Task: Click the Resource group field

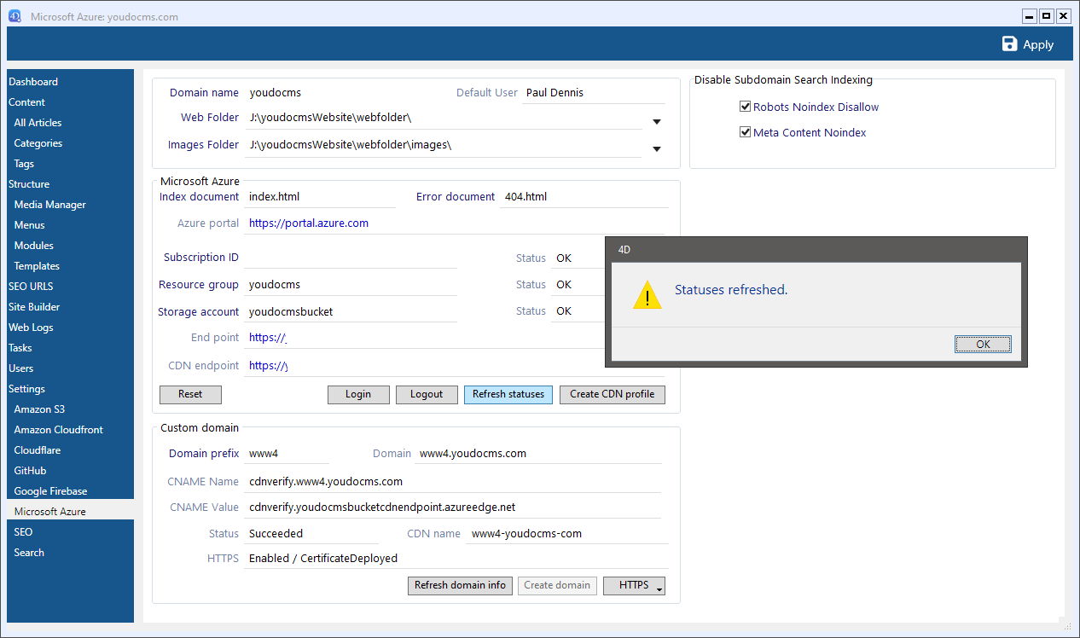Action: coord(351,285)
